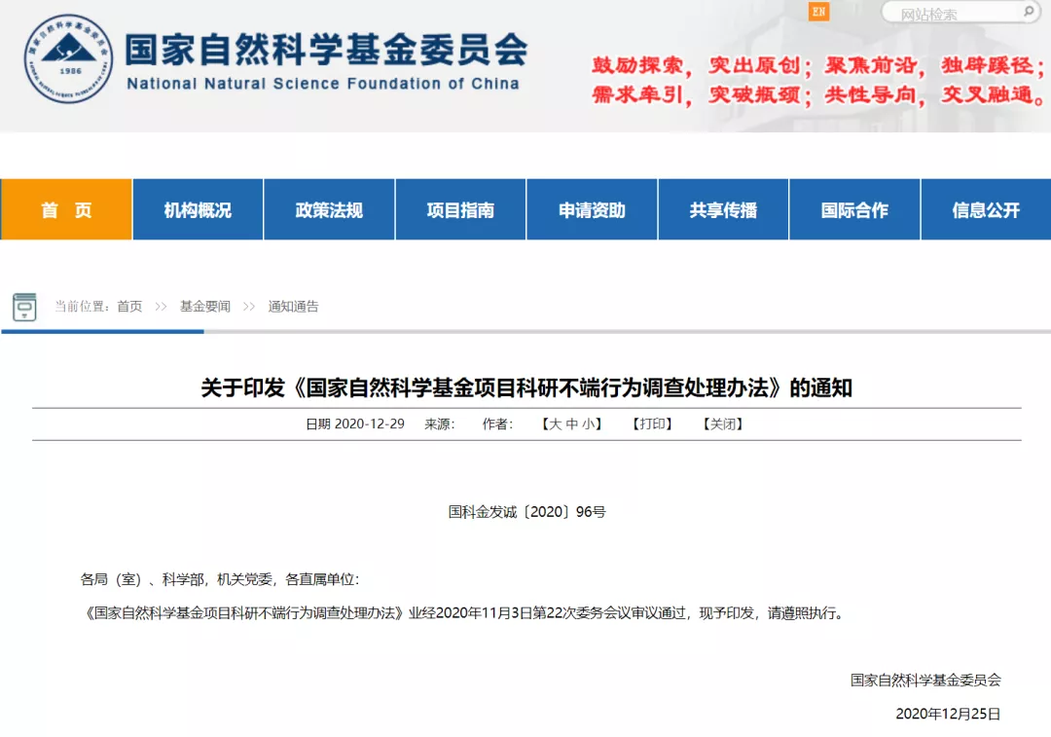
Task: Open the 首页 navigation tab
Action: (66, 210)
